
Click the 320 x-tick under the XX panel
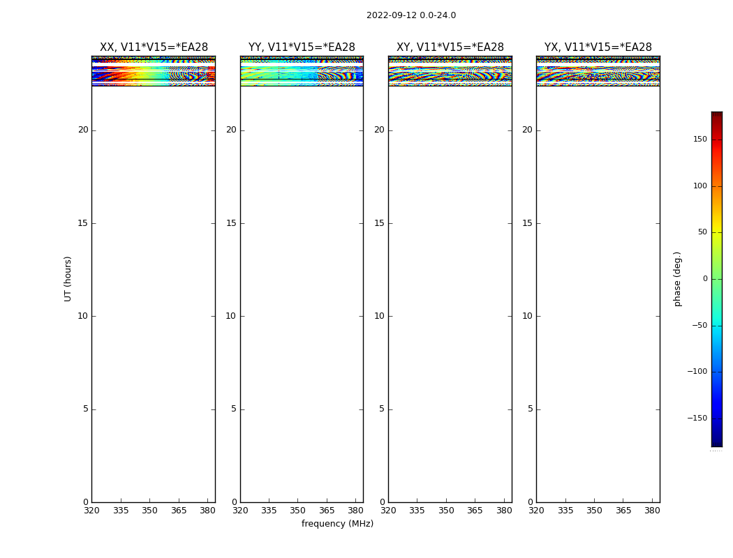[91, 511]
